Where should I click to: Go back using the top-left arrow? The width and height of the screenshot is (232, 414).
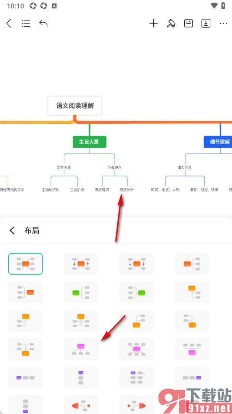point(9,24)
